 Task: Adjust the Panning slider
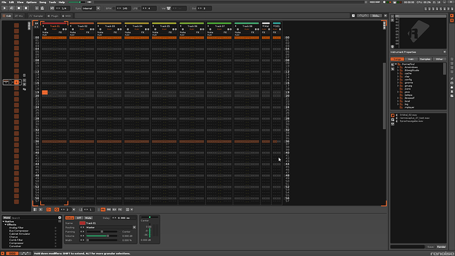pos(102,232)
